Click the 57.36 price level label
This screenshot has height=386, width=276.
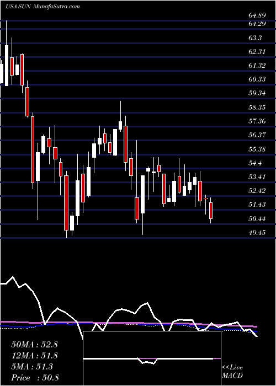coord(257,121)
